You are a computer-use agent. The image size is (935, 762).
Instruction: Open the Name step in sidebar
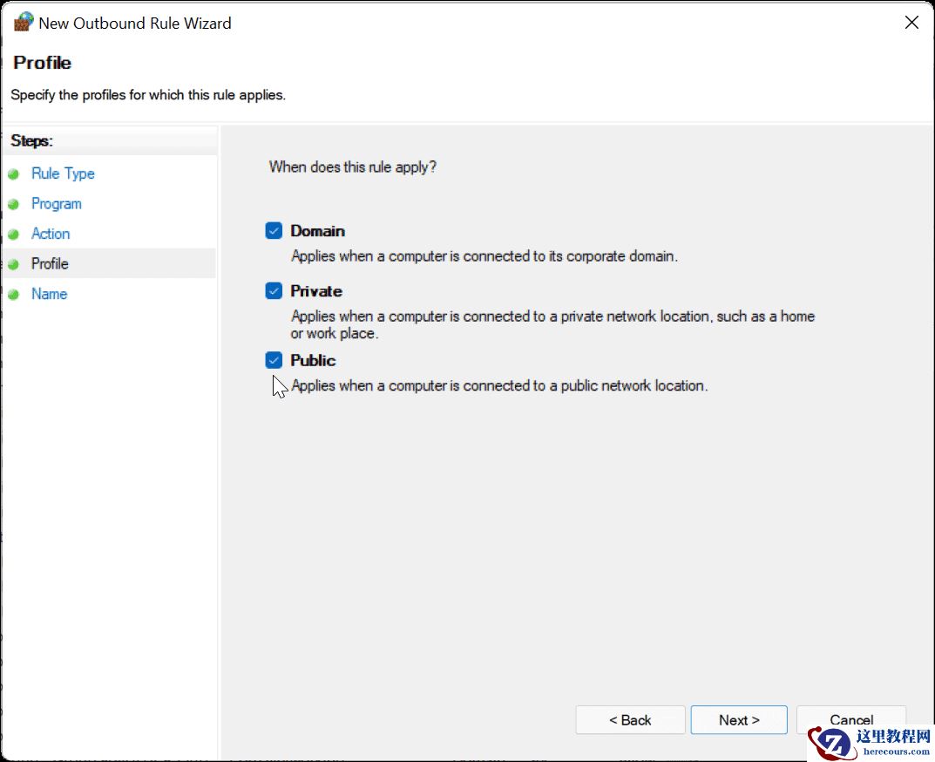pyautogui.click(x=49, y=294)
